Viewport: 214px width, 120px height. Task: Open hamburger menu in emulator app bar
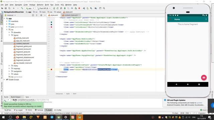pyautogui.click(x=170, y=19)
